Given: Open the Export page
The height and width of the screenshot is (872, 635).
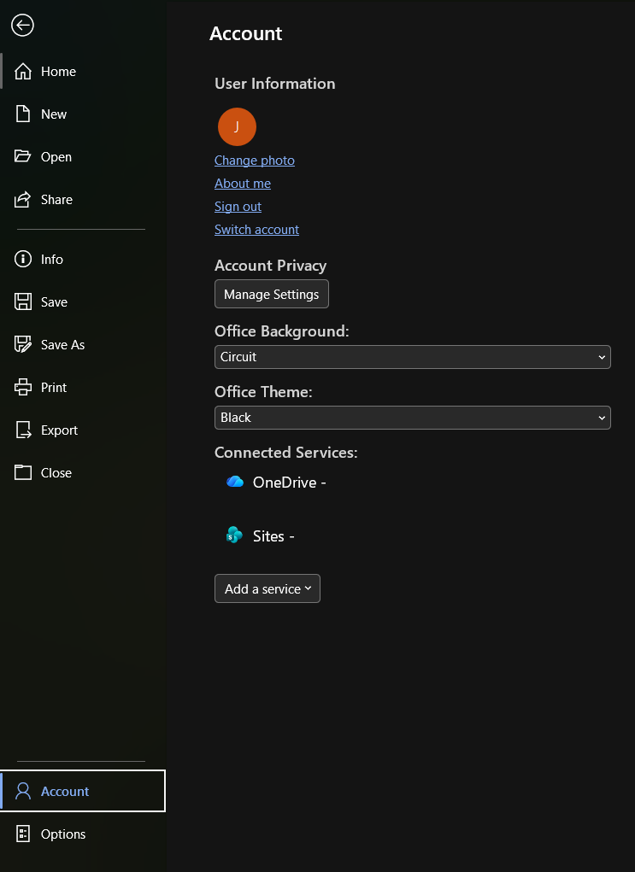Looking at the screenshot, I should point(83,430).
